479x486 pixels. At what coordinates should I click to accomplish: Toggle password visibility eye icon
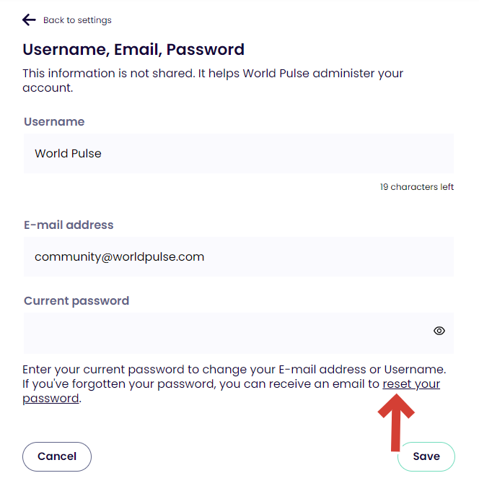click(x=439, y=331)
